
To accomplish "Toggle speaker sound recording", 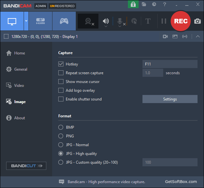I will click(106, 21).
